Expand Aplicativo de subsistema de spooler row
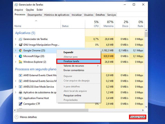This screenshot has width=165, height=124. point(15,92)
